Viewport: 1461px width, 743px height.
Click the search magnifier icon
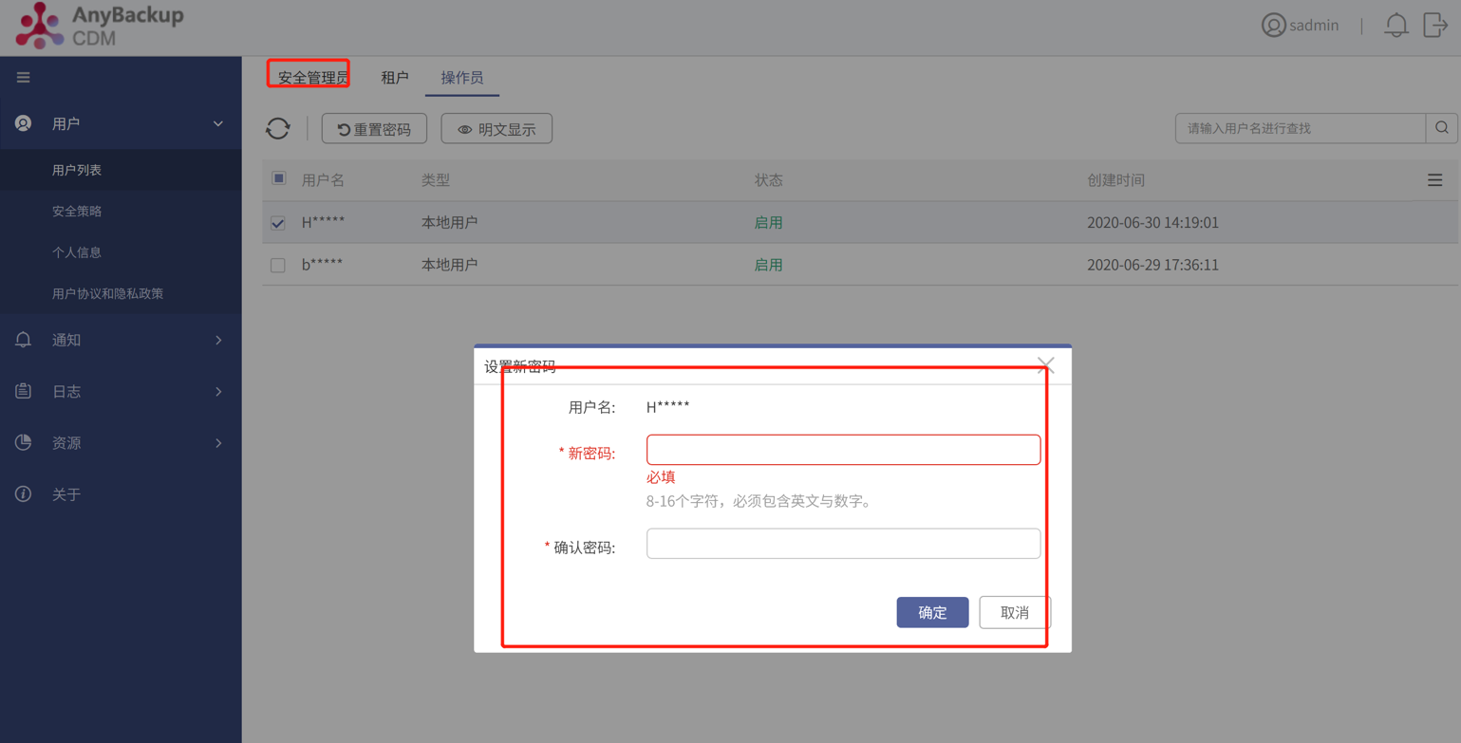coord(1443,127)
